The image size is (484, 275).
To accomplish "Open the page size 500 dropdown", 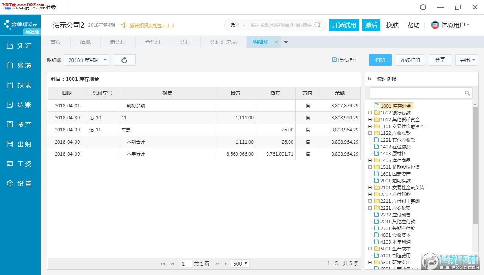I will 240,264.
